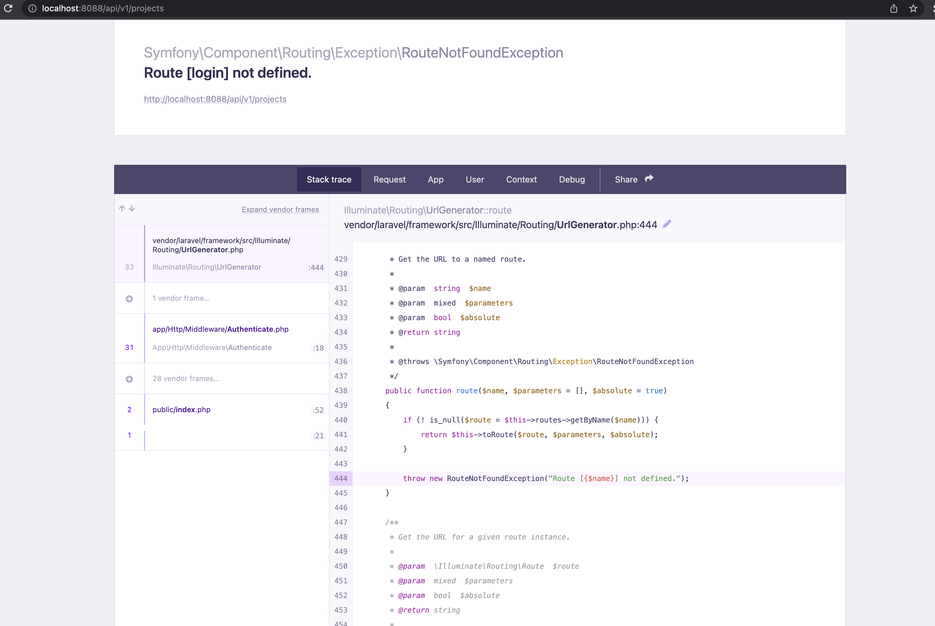Expand the 28 vendor frames group
Viewport: 935px width, 626px height.
tap(129, 379)
